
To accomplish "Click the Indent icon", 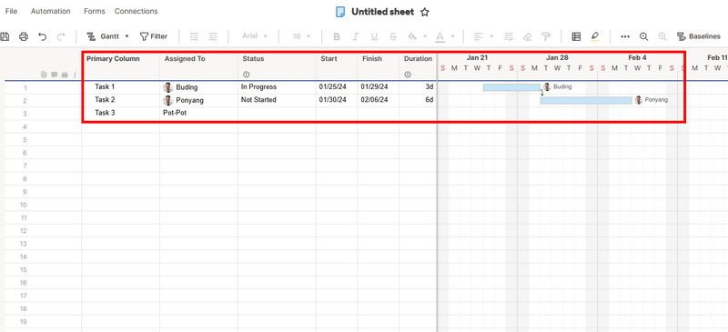I will click(213, 36).
